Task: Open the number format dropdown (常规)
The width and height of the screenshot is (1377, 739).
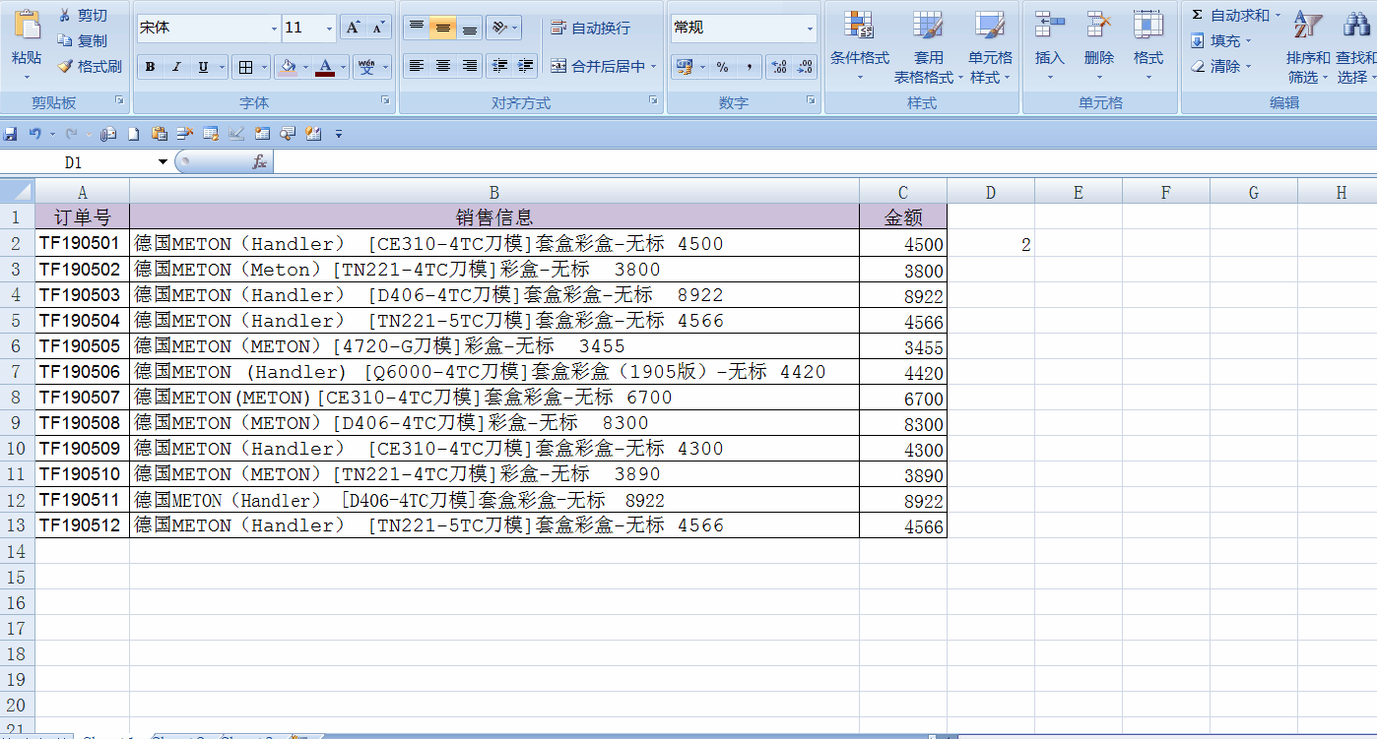Action: pos(810,29)
